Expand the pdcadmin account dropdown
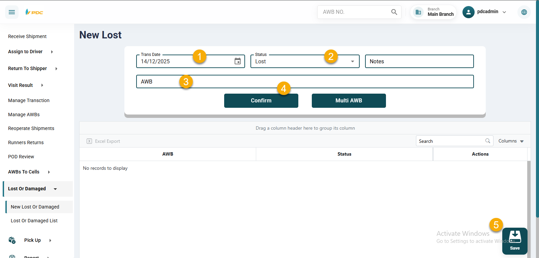This screenshot has height=258, width=539. click(x=504, y=12)
